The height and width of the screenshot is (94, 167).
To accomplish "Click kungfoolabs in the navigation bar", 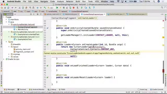I will tap(52, 11).
